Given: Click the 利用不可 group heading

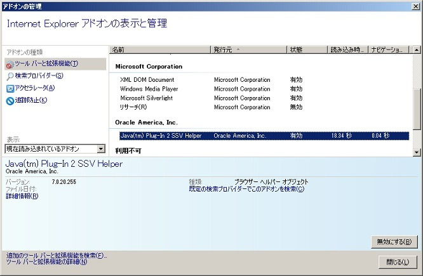Looking at the screenshot, I should click(128, 150).
